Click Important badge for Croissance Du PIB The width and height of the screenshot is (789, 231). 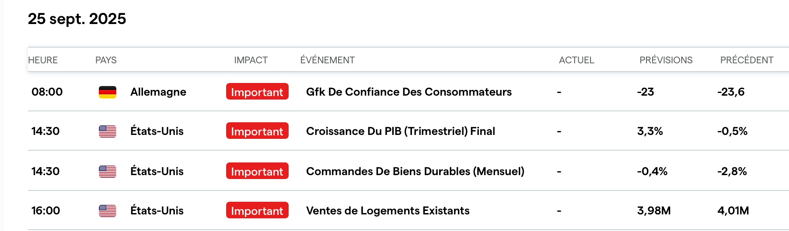[x=257, y=131]
